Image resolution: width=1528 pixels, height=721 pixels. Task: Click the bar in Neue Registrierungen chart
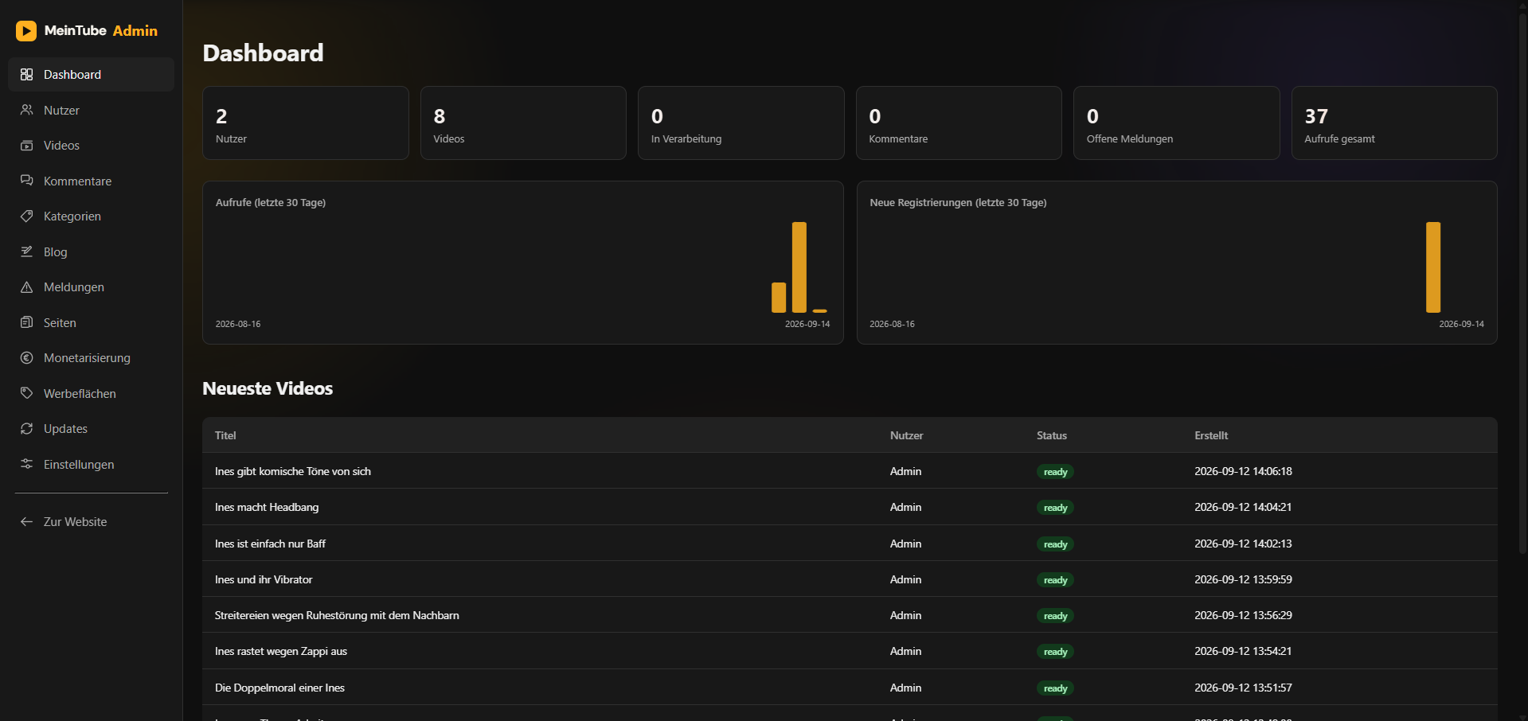(1433, 267)
